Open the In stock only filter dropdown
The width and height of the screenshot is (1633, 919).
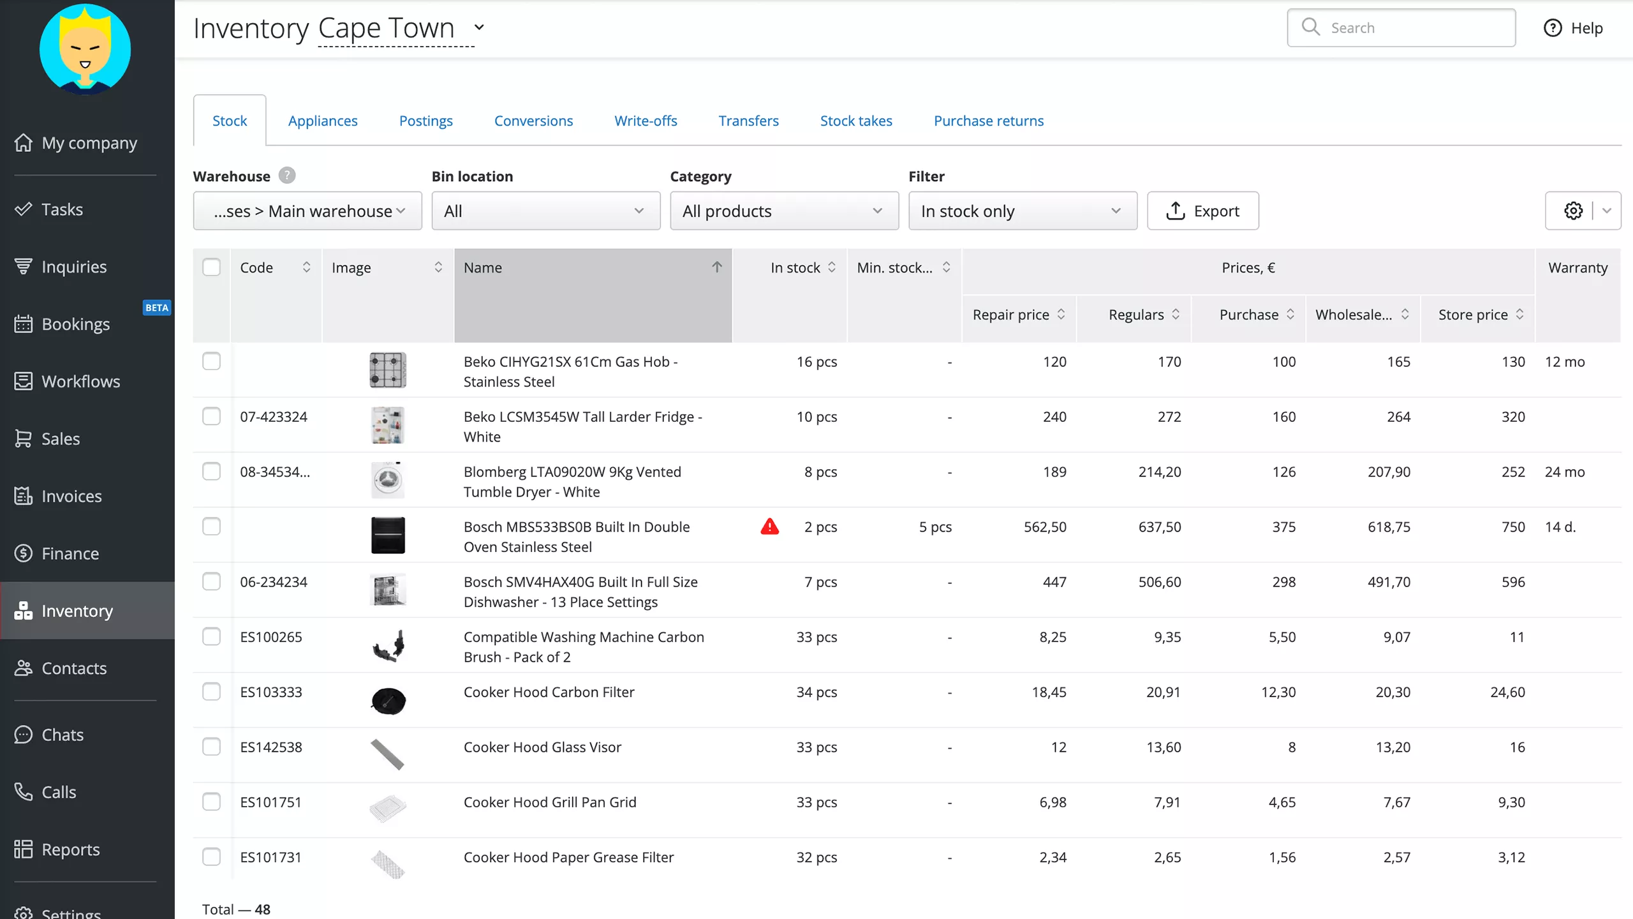click(1022, 211)
